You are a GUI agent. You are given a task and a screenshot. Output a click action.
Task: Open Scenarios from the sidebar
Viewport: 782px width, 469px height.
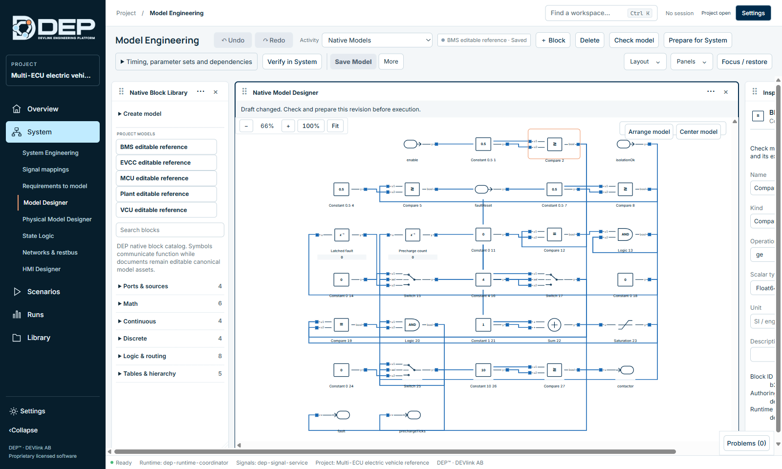53,292
